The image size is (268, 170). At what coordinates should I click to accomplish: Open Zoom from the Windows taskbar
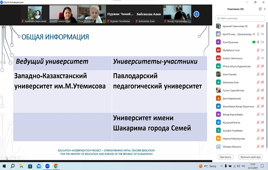coord(47,166)
